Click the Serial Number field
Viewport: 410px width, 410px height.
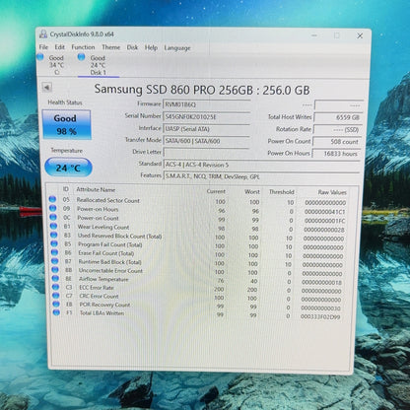click(207, 116)
